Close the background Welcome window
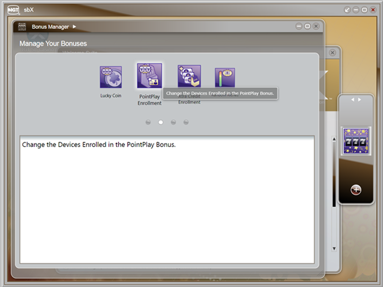 [332, 53]
